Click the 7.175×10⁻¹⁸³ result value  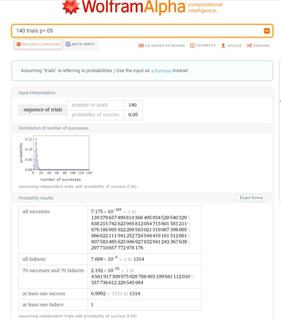click(106, 211)
